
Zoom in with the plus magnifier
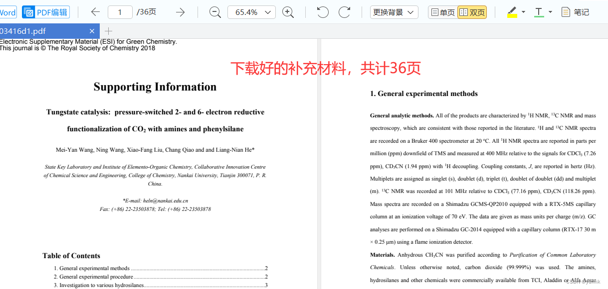[x=288, y=12]
